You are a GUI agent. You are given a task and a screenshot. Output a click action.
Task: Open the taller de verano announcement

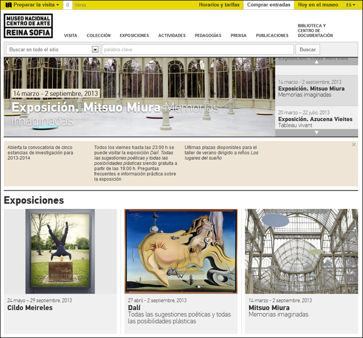pyautogui.click(x=221, y=153)
